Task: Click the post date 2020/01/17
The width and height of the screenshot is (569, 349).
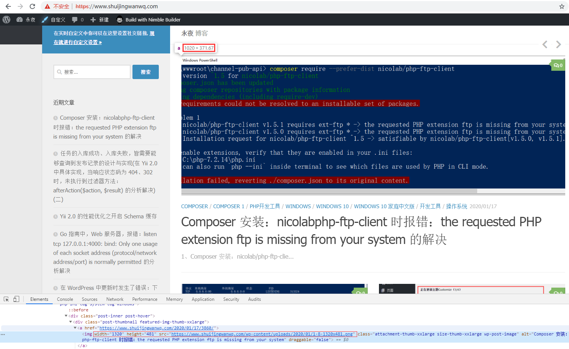Action: point(483,206)
